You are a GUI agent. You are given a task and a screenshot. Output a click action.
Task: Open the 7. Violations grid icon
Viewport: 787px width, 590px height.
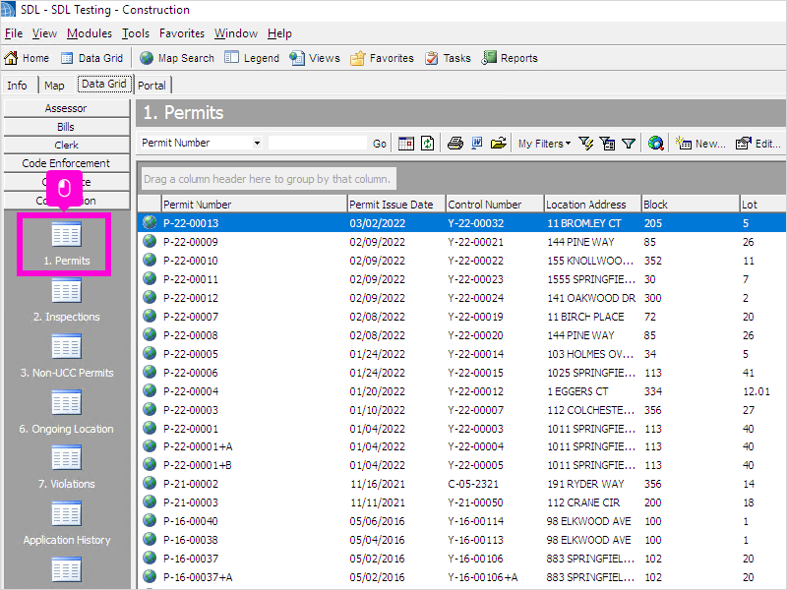[x=66, y=457]
